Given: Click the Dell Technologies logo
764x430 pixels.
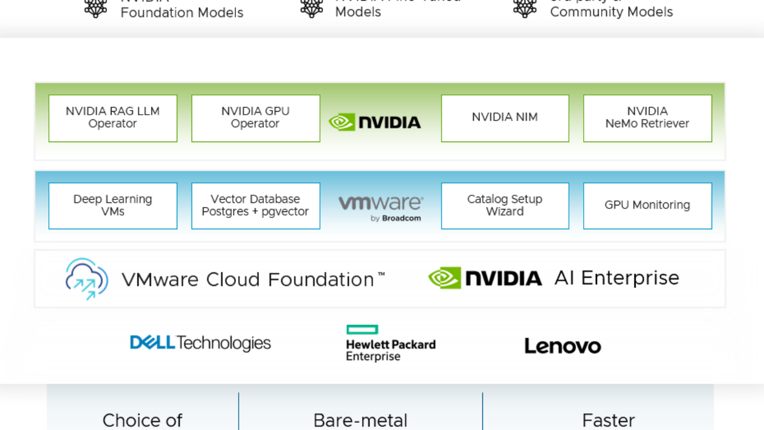Looking at the screenshot, I should [201, 343].
